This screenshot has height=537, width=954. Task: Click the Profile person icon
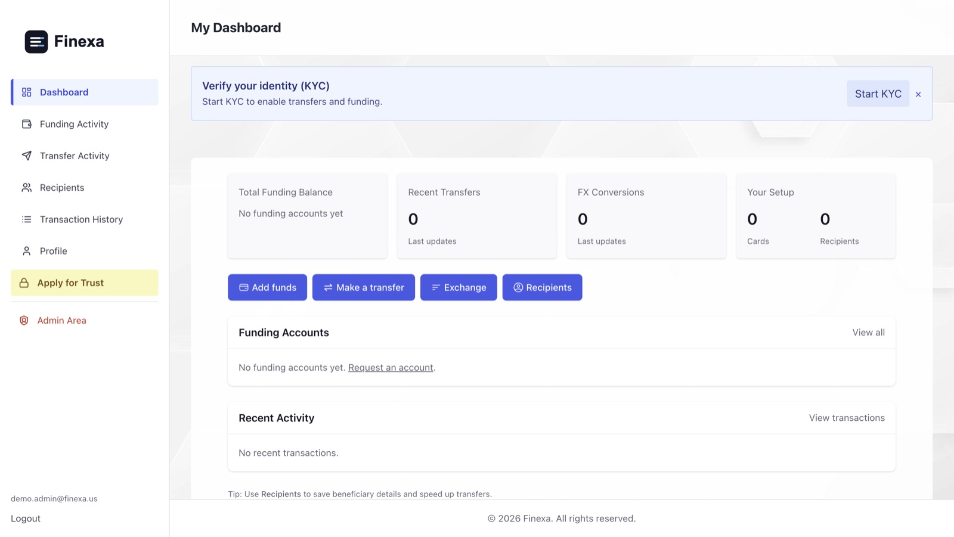[x=27, y=251]
